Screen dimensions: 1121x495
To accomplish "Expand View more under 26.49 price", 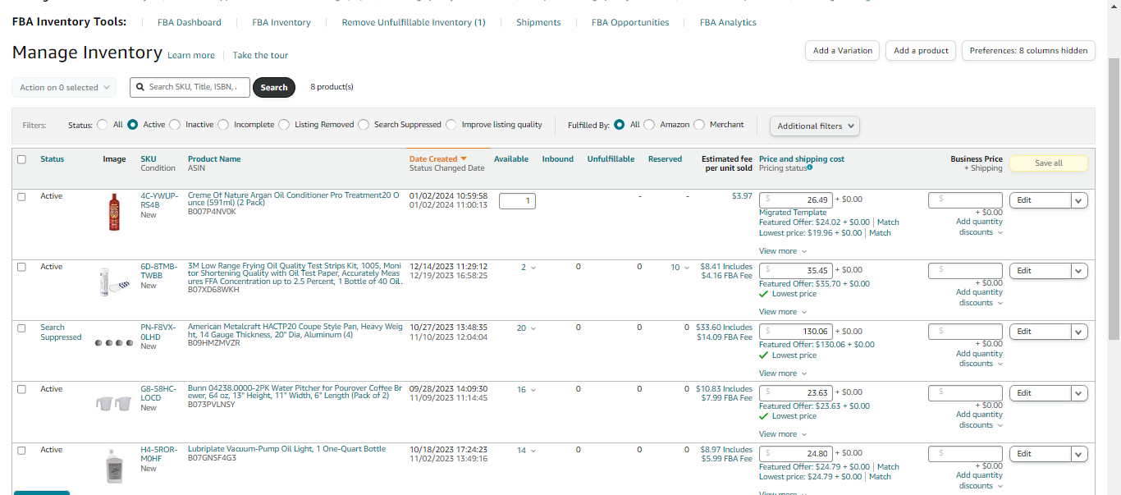I will coord(783,251).
